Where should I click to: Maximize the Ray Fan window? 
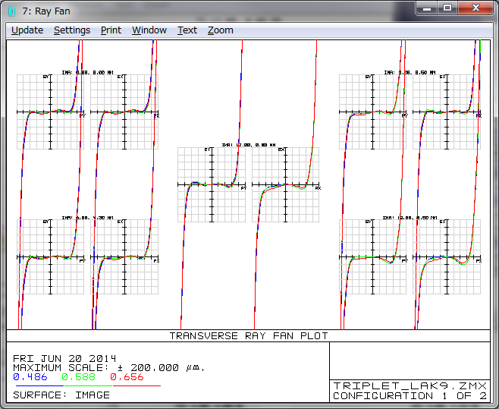coord(447,8)
